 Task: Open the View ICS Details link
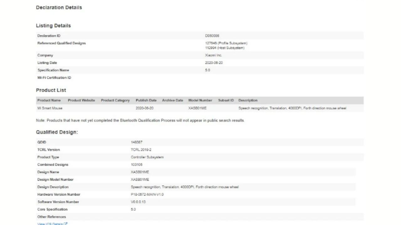[x=52, y=224]
